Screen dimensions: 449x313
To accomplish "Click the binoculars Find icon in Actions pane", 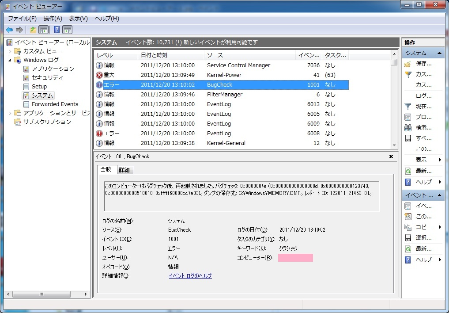I will pyautogui.click(x=408, y=127).
